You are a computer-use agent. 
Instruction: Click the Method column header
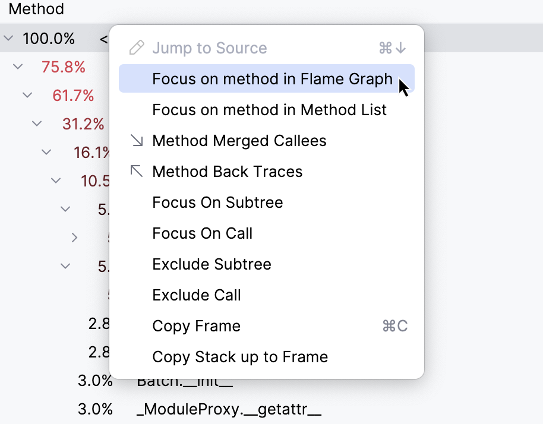coord(36,9)
